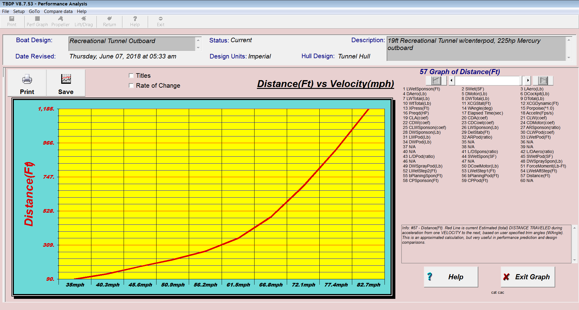Select '49 DWSprayPod(Lb)' in the graph list
The width and height of the screenshot is (579, 310).
tap(422, 166)
